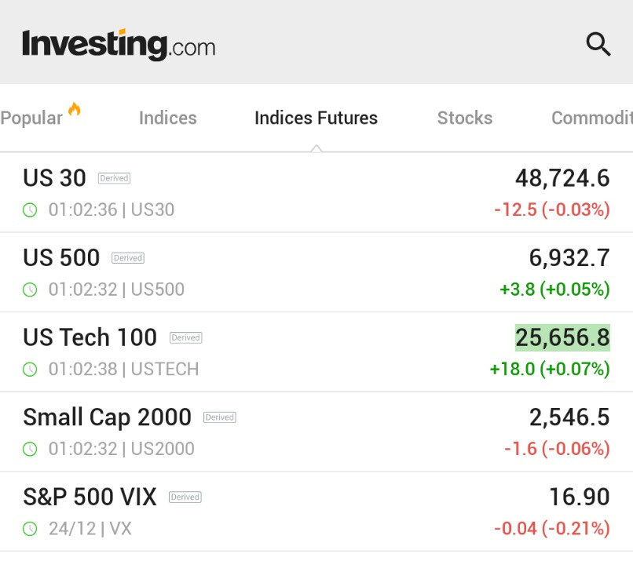The image size is (633, 561).
Task: Click the clock icon under S&P 500 VIX
Action: 30,529
